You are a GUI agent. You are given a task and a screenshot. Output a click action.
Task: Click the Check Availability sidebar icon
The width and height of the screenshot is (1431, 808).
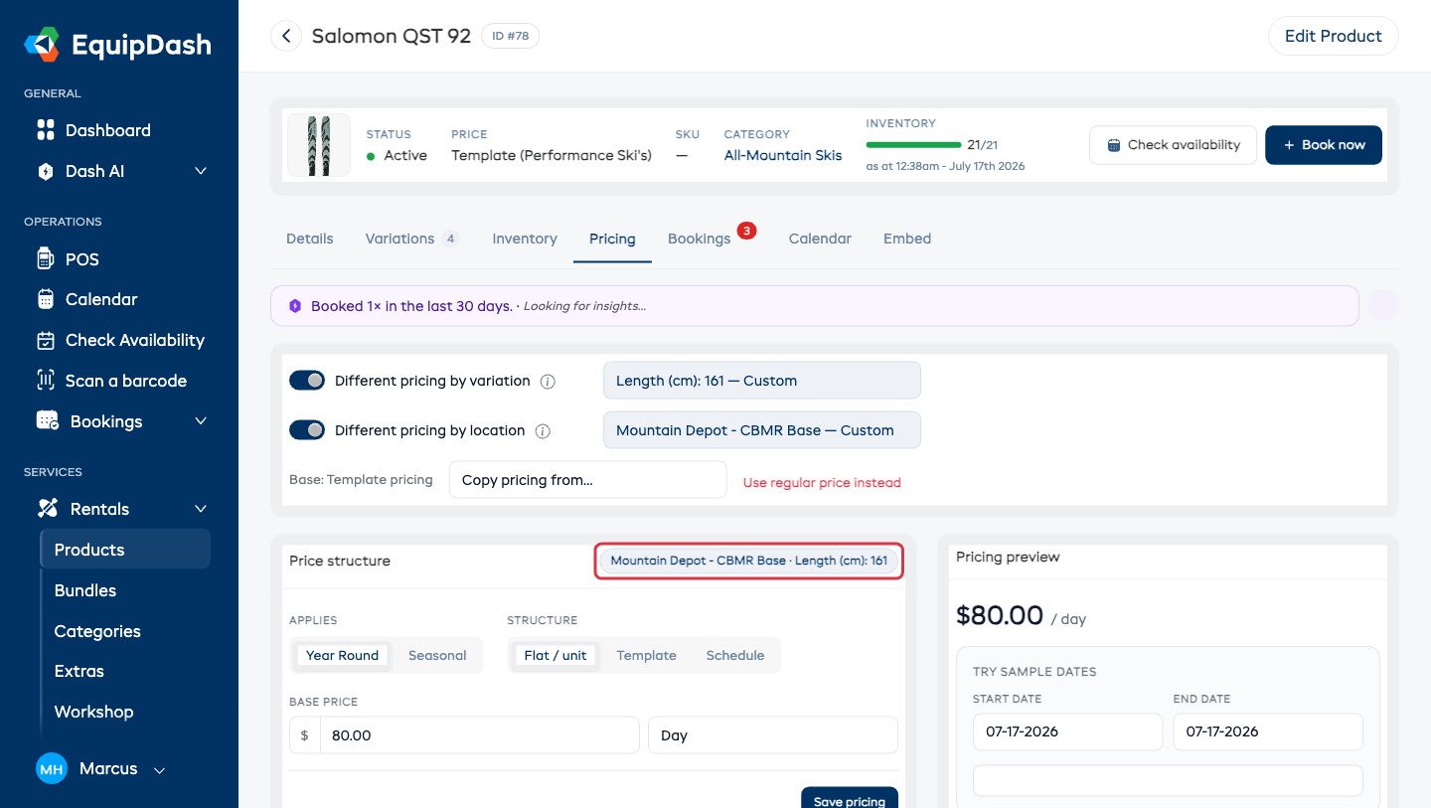pyautogui.click(x=46, y=340)
